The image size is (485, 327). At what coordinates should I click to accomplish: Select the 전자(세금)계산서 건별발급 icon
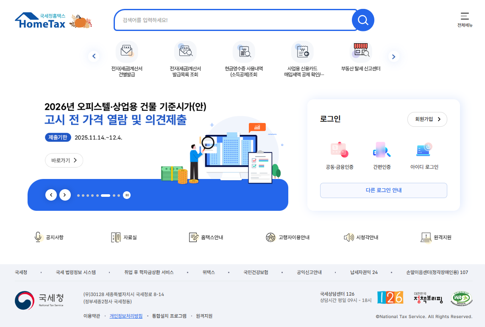pos(127,57)
